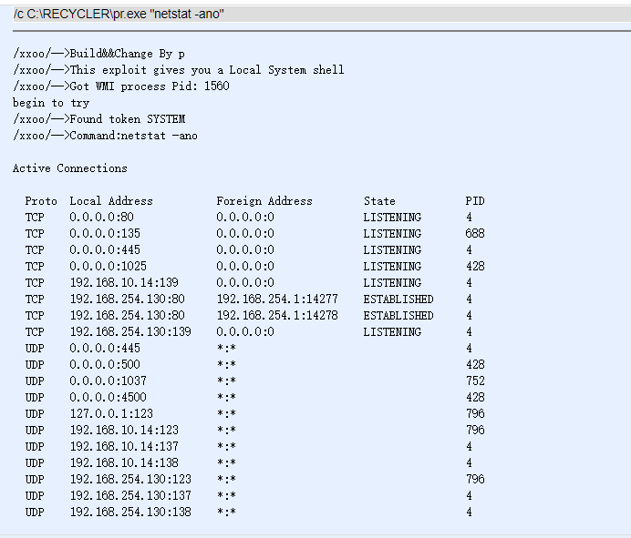This screenshot has height=538, width=631.
Task: Click UDP local address 0.0.0.0:1037
Action: (x=108, y=381)
